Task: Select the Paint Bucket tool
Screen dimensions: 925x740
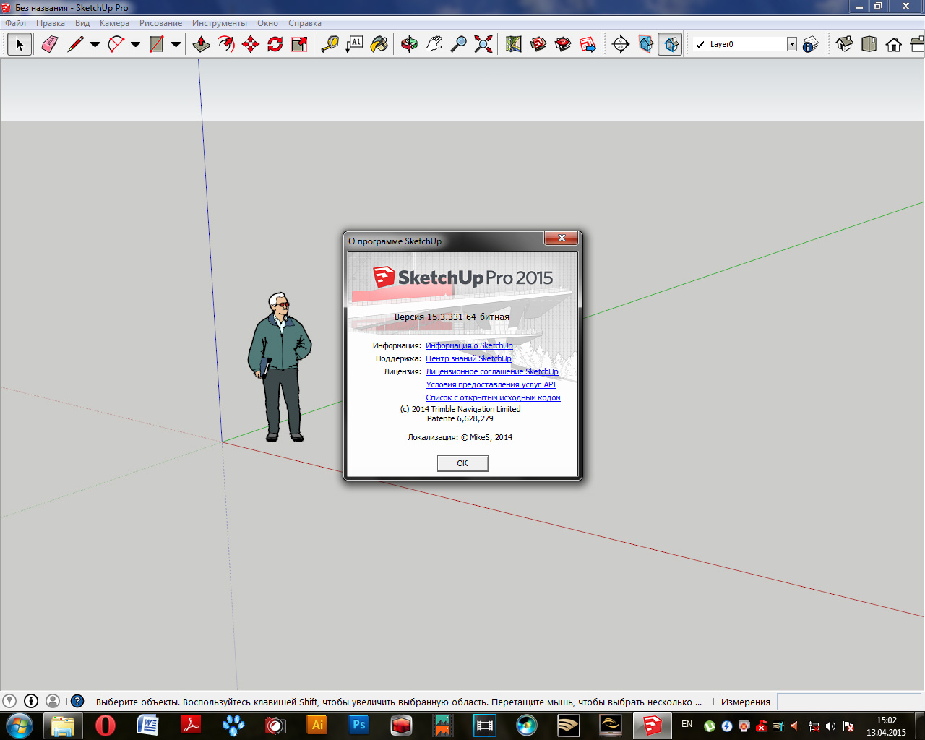Action: (x=379, y=45)
